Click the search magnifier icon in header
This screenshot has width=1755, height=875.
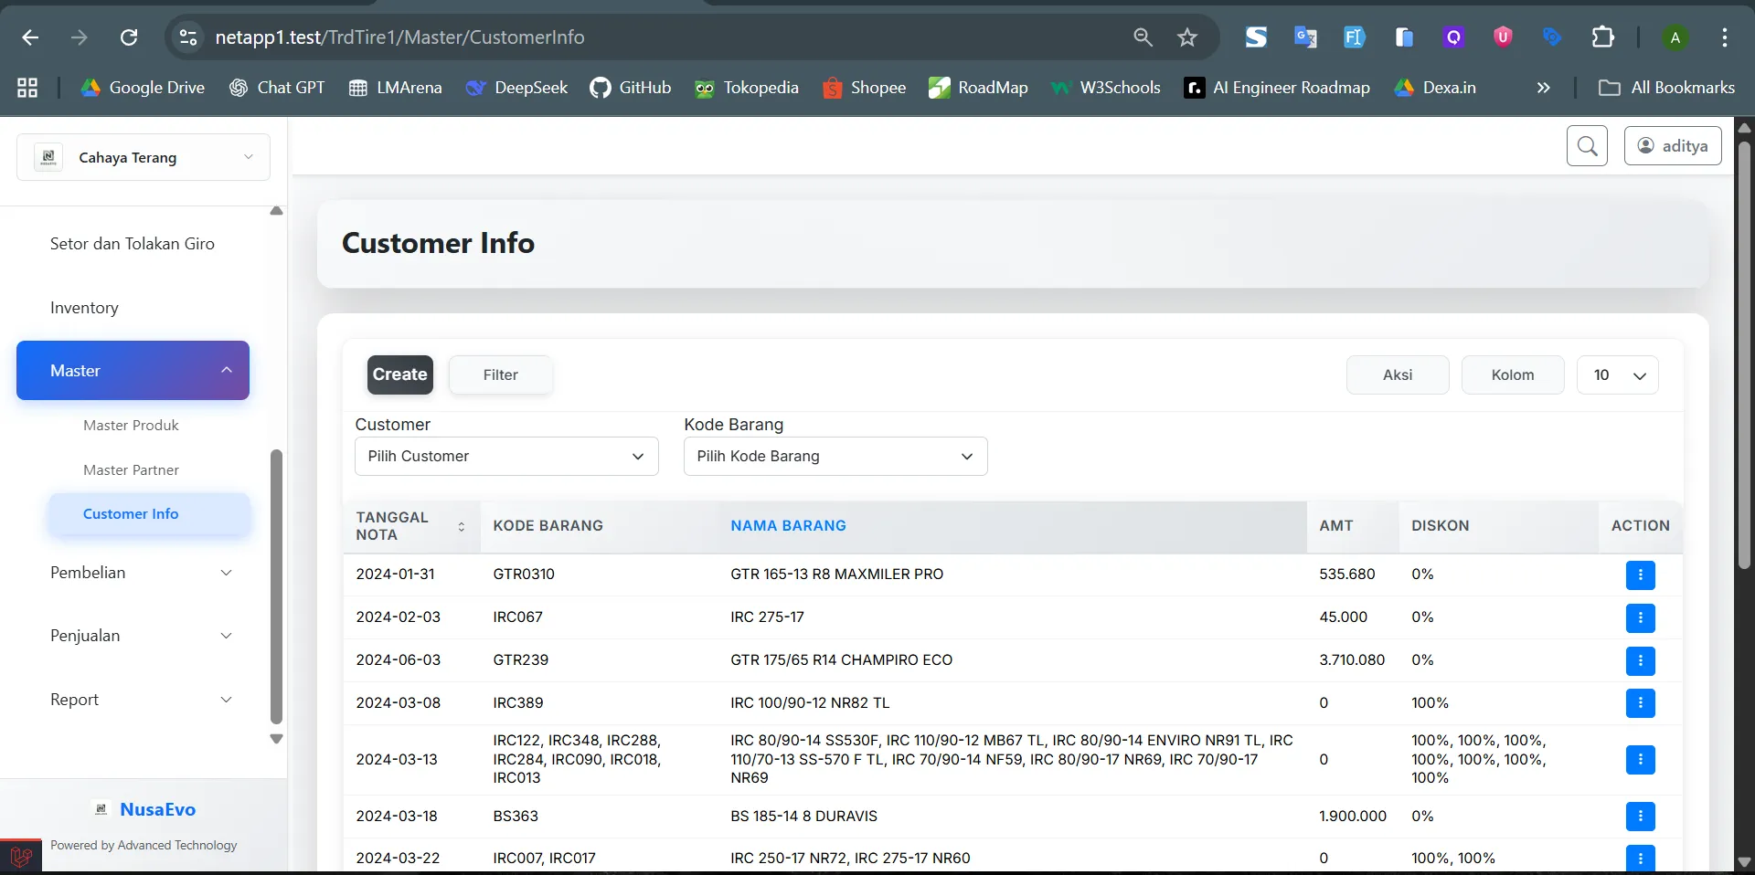tap(1587, 146)
